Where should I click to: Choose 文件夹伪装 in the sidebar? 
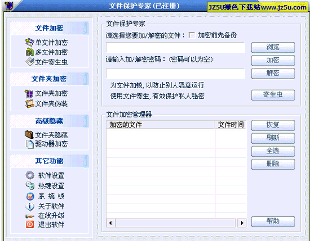pos(51,104)
